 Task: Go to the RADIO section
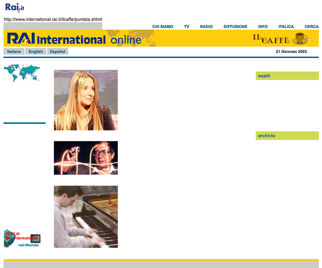pyautogui.click(x=206, y=27)
